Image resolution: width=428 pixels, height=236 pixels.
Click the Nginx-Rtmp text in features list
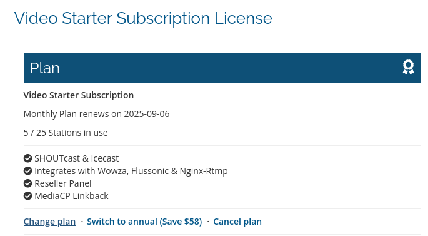pyautogui.click(x=204, y=171)
